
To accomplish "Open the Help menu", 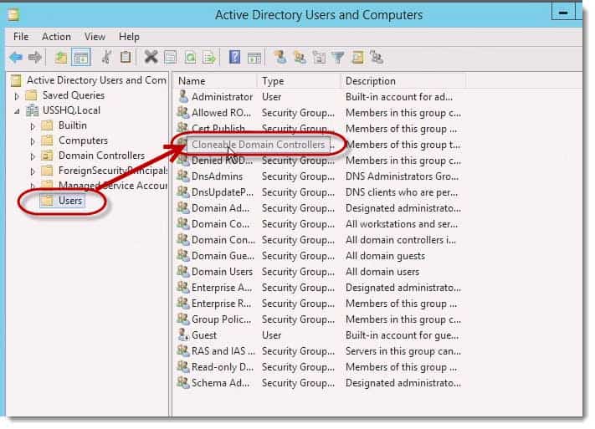I will coord(129,37).
